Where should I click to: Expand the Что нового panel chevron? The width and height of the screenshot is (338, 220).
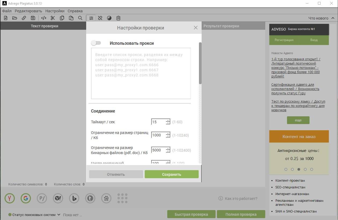click(x=333, y=18)
